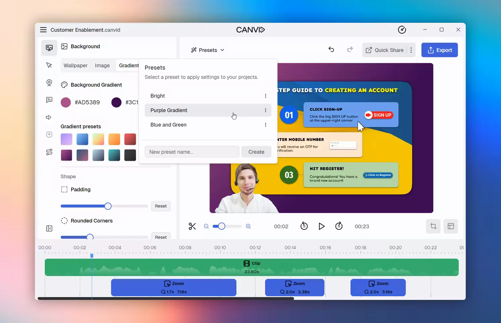Click the redo arrow icon

(x=350, y=50)
